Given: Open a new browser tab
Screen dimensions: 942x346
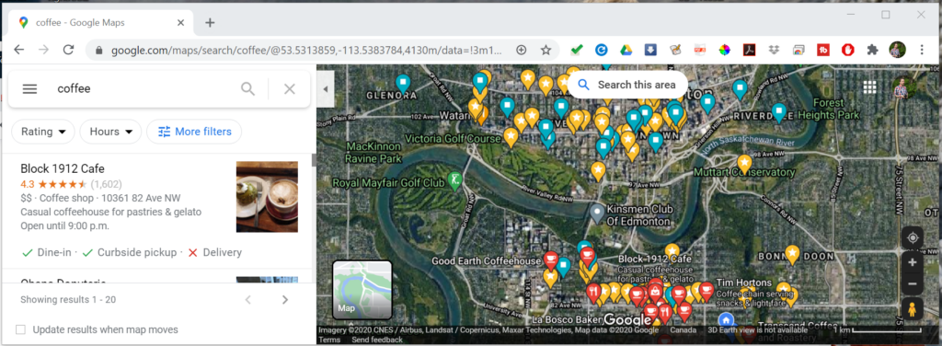Looking at the screenshot, I should coord(210,23).
